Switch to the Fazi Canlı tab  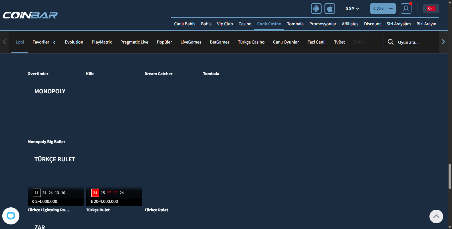[x=316, y=42]
